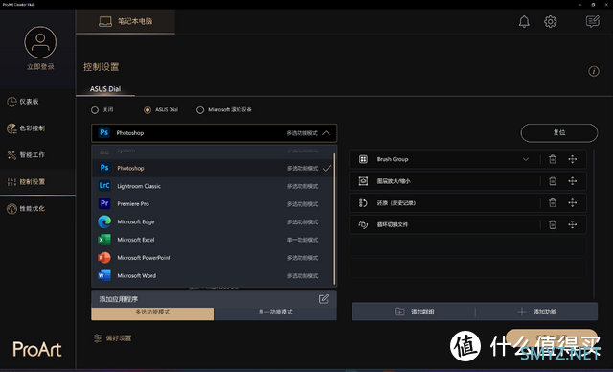
Task: Click the System row at list top
Action: [x=213, y=151]
